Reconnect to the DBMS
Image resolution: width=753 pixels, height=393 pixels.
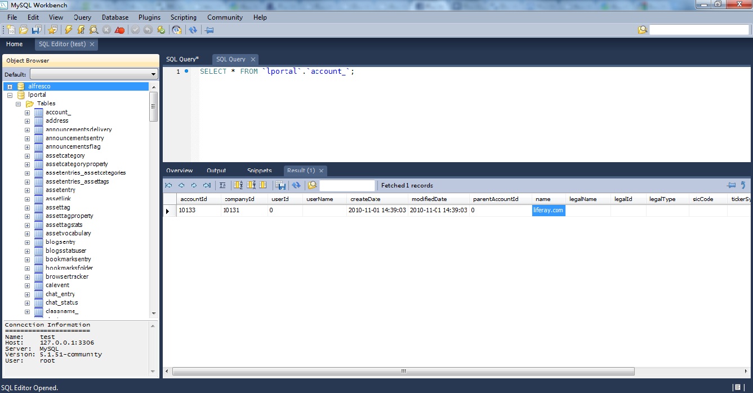177,30
